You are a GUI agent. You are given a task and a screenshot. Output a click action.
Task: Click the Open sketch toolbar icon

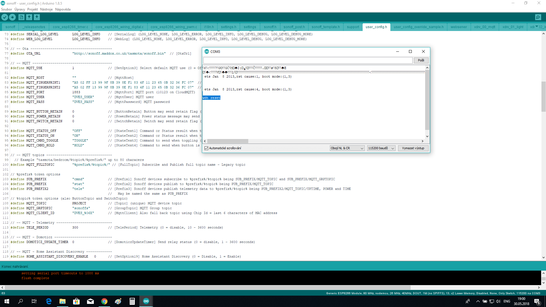pos(29,17)
